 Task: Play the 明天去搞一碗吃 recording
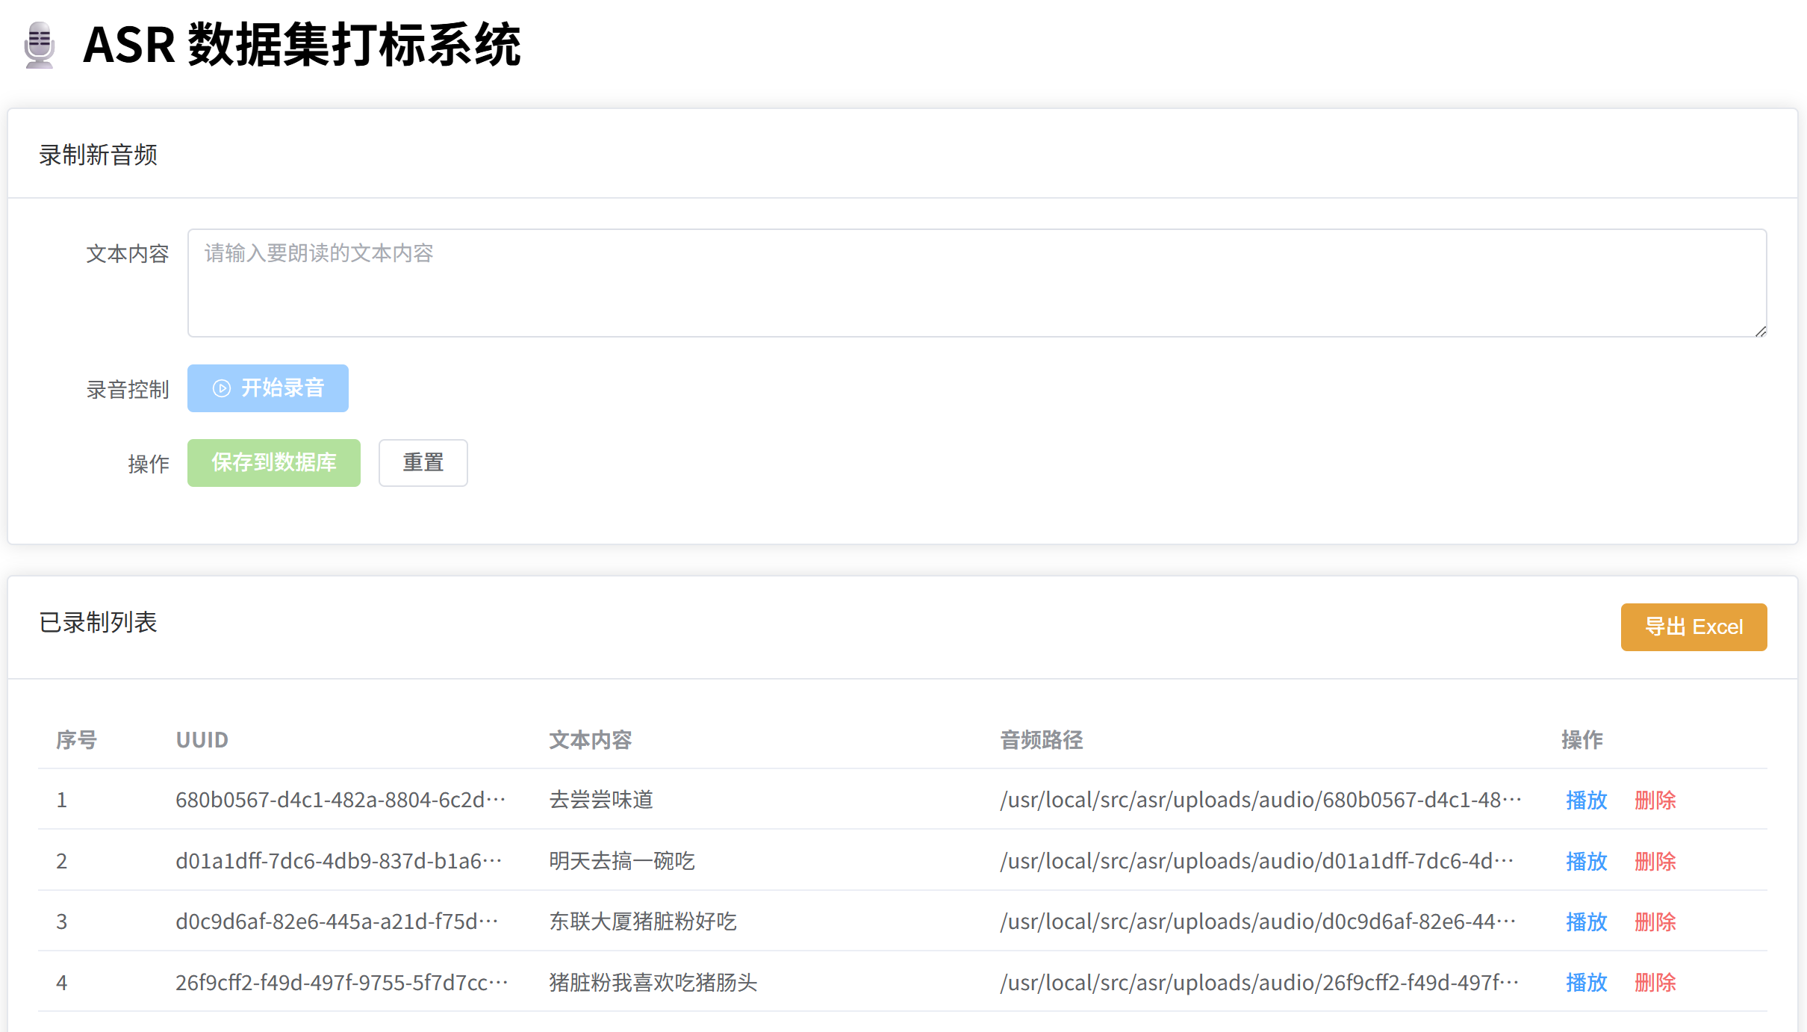pyautogui.click(x=1586, y=861)
